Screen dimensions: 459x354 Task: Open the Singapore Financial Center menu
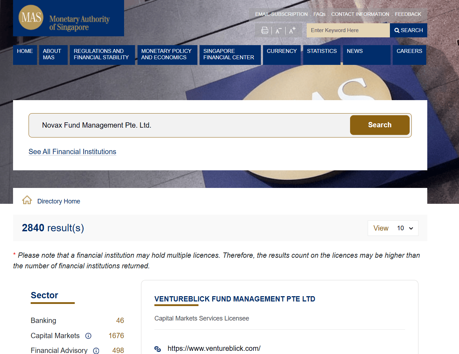[229, 55]
